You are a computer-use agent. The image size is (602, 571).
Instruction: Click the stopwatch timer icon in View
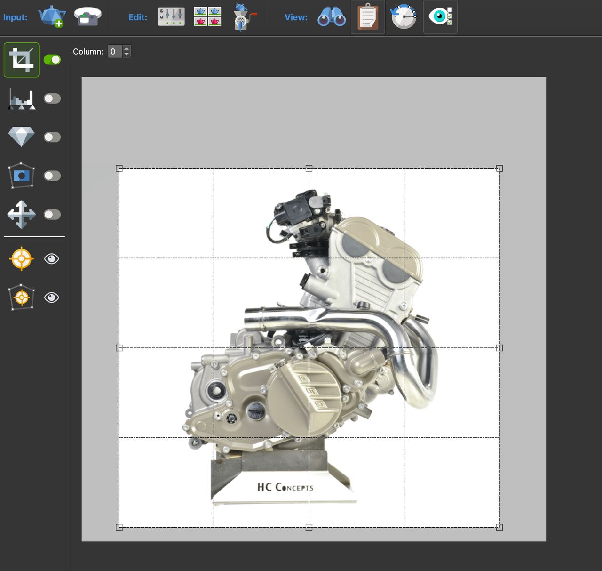coord(404,17)
